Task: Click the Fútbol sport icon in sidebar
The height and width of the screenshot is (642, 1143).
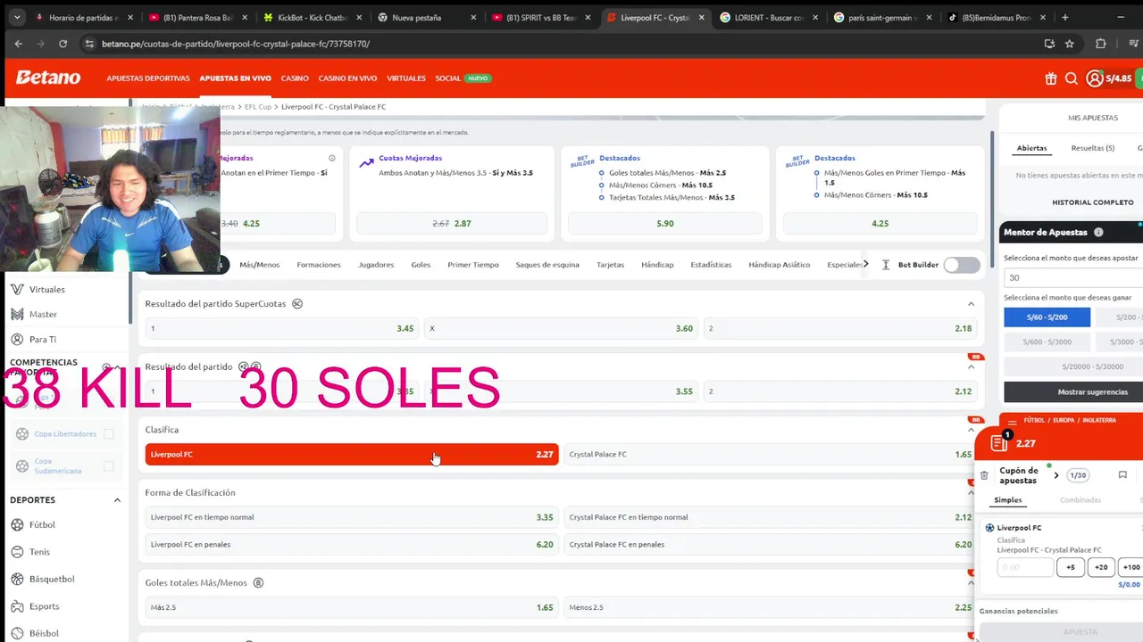Action: (x=17, y=525)
